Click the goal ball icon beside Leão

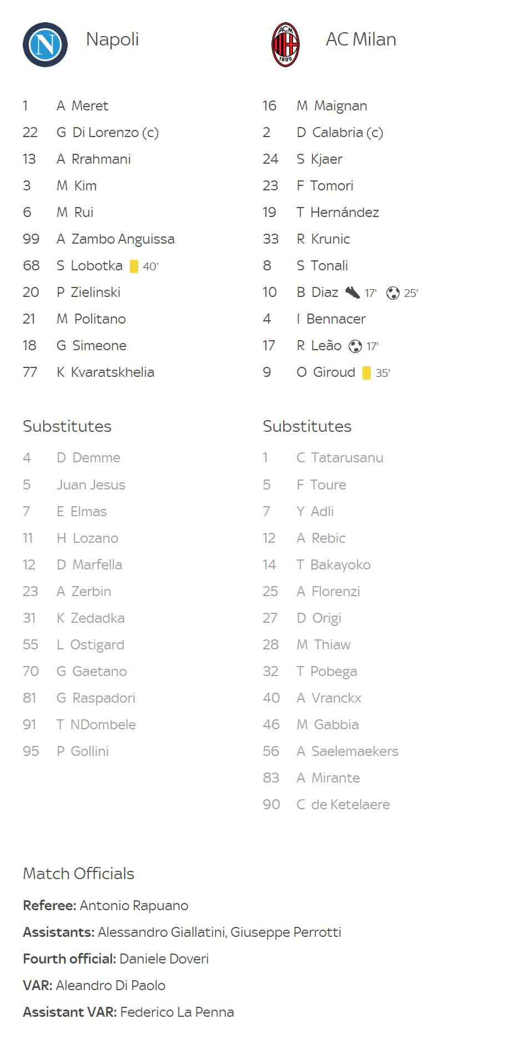coord(355,346)
